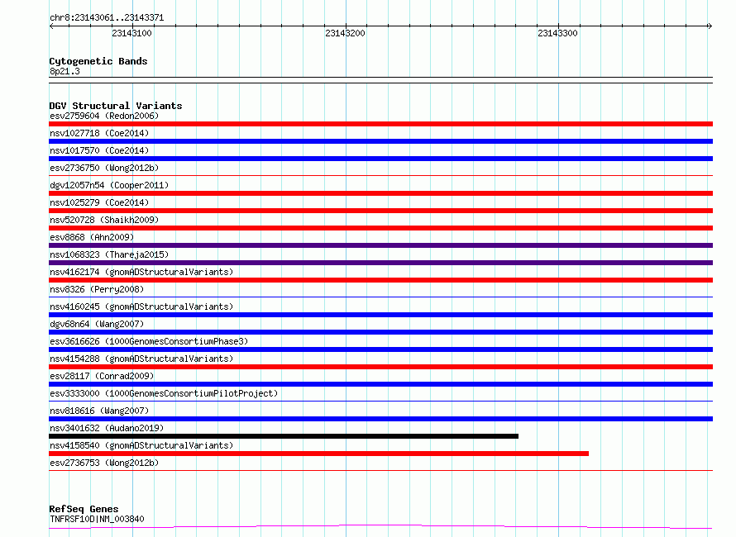This screenshot has height=537, width=736.
Task: Open variant dgv68n64 (Wang2007)
Action: click(97, 324)
